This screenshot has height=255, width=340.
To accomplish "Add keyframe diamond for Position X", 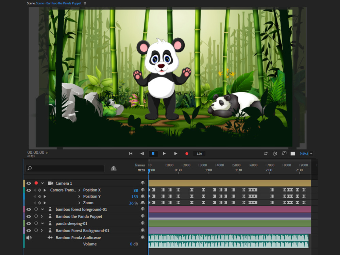I will point(39,190).
